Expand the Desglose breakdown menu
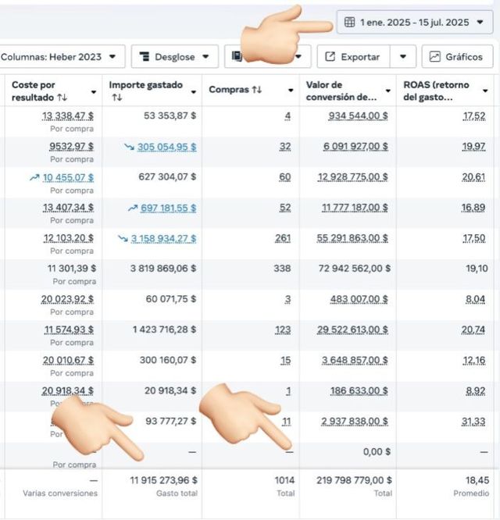The height and width of the screenshot is (520, 500). coord(173,57)
